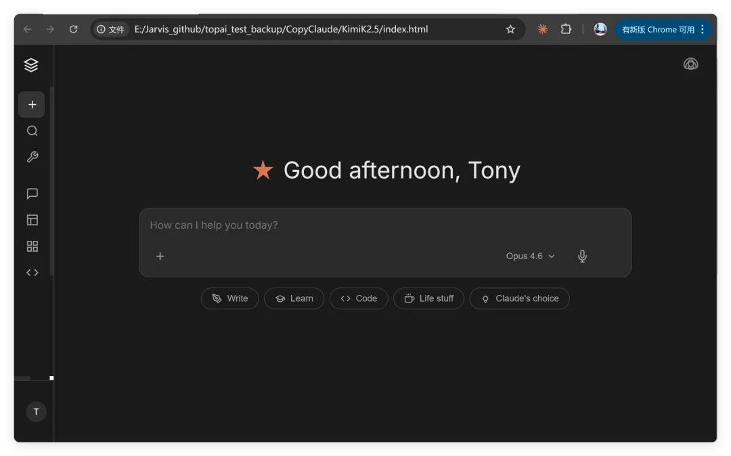Open the T user avatar menu
Screen dimensions: 731x456
[36, 411]
